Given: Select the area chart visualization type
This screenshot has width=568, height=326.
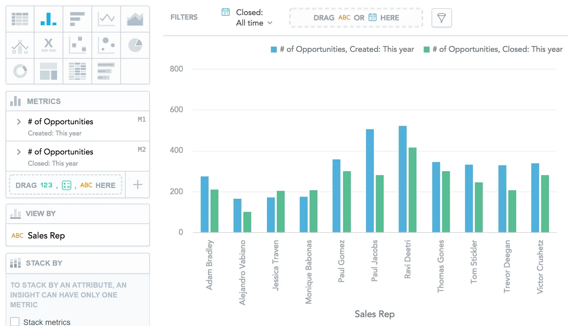Looking at the screenshot, I should [135, 19].
